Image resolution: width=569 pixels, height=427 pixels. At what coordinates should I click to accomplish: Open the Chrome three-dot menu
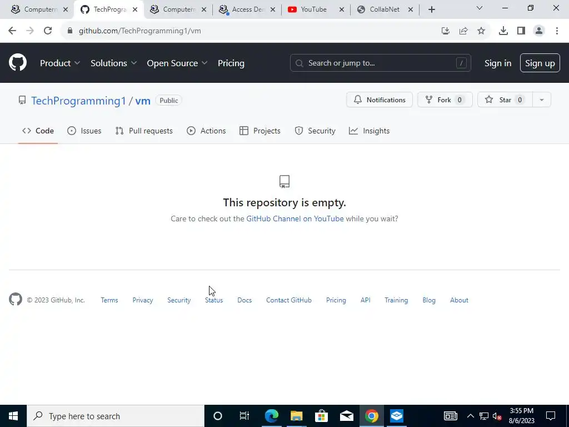coord(557,31)
